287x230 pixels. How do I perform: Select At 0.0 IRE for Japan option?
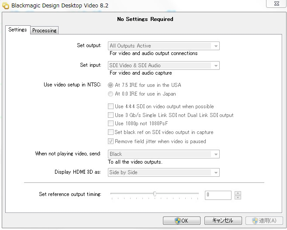pyautogui.click(x=111, y=94)
